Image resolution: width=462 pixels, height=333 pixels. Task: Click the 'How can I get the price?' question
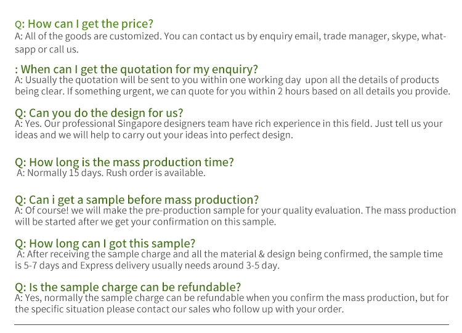(84, 23)
